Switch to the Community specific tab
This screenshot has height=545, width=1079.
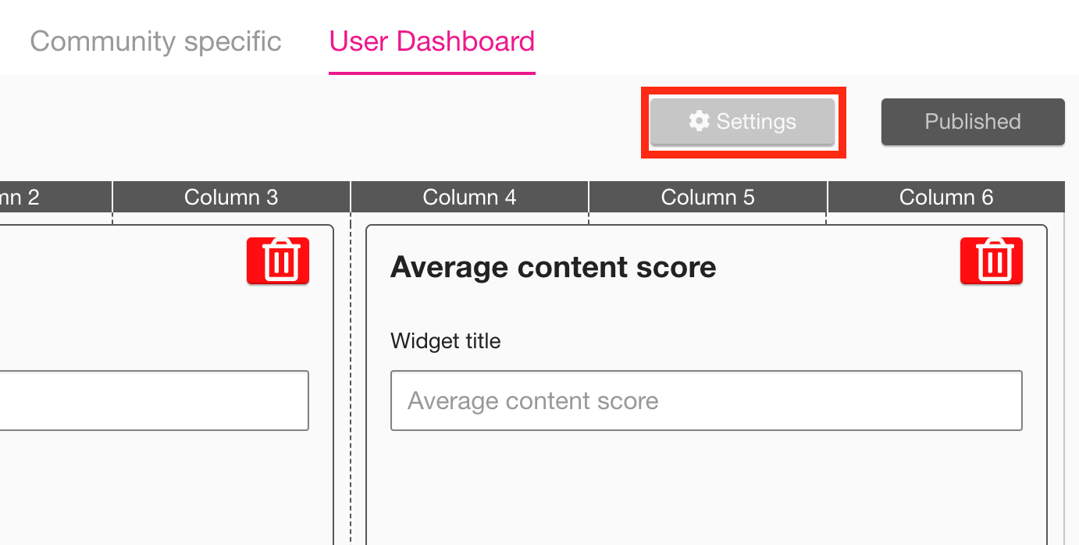pos(155,41)
